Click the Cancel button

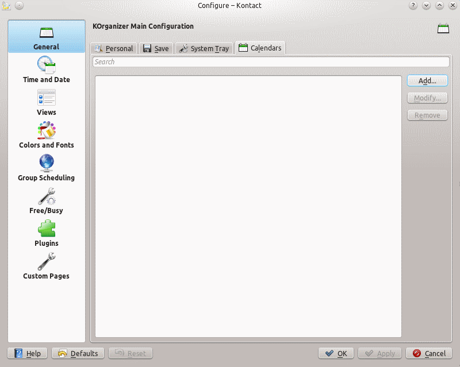429,353
